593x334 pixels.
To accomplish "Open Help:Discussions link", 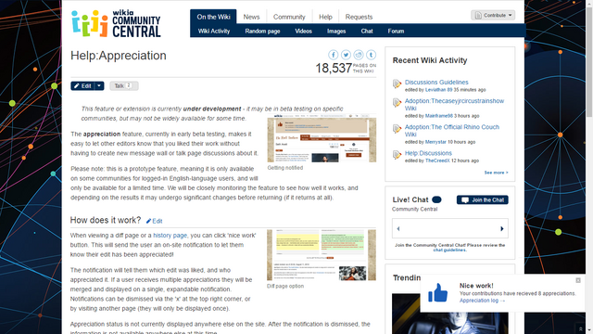I will pyautogui.click(x=428, y=153).
